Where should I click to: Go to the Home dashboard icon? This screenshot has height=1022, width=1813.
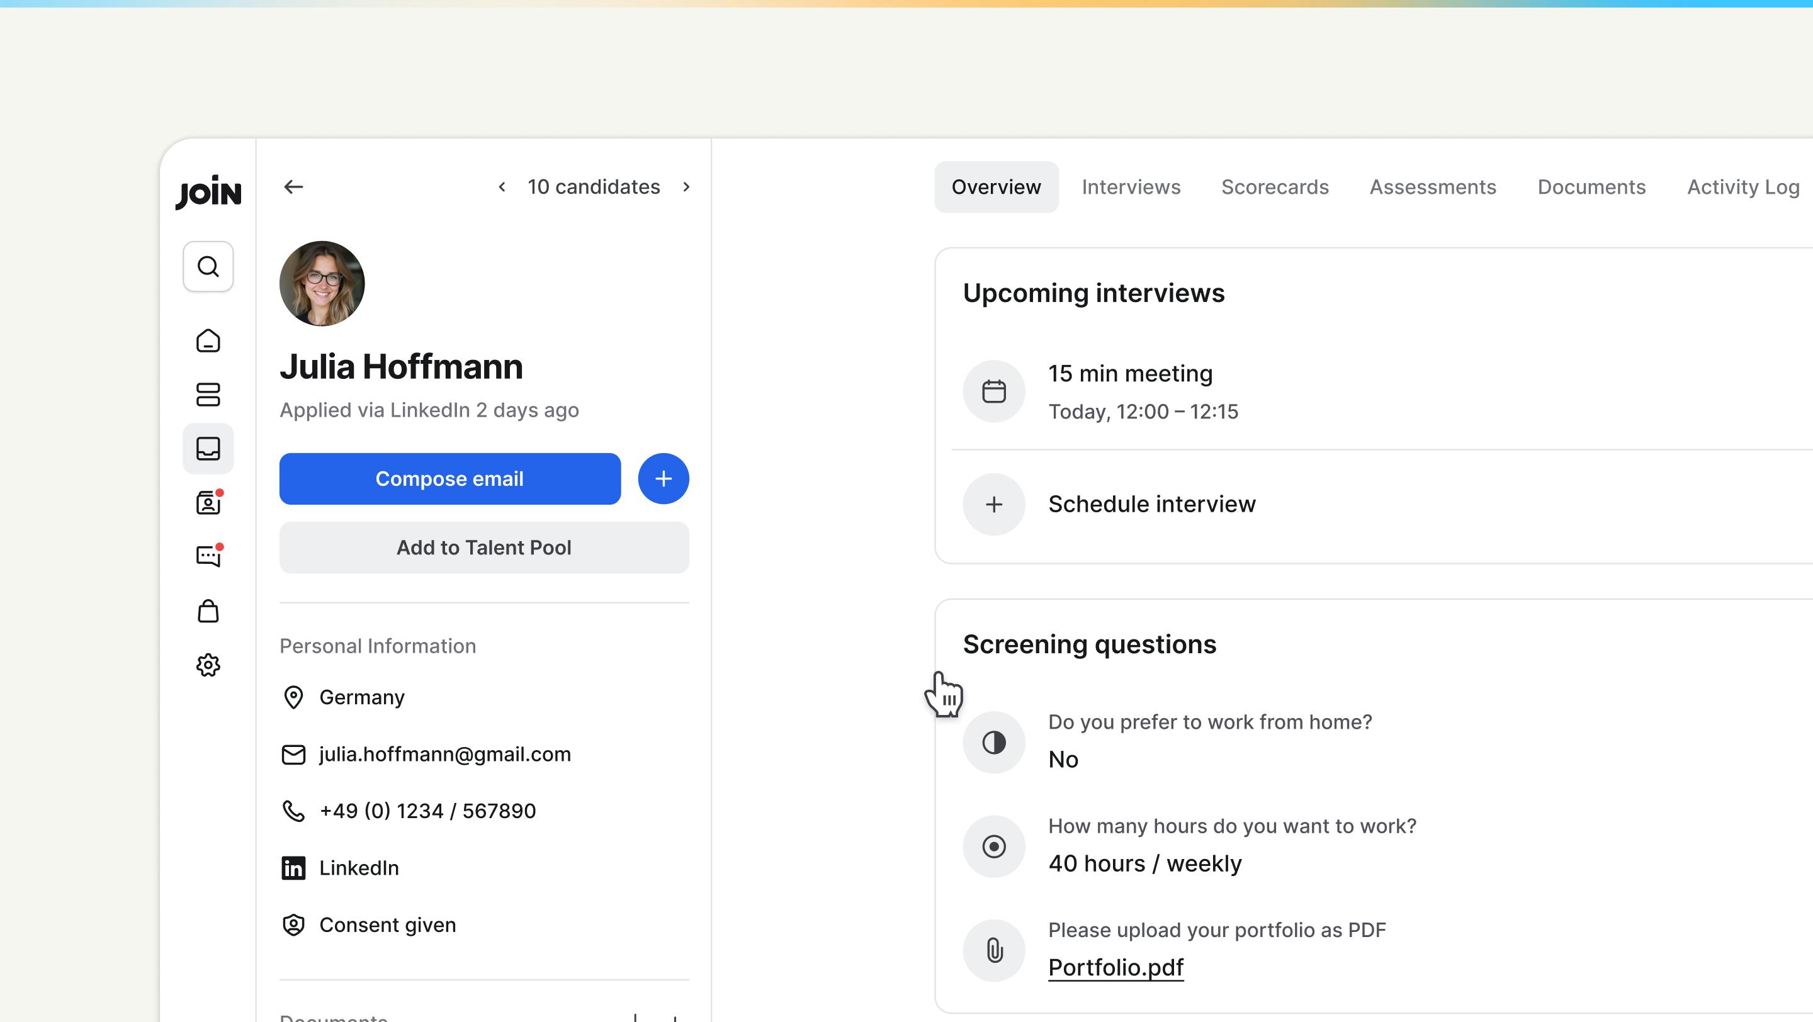208,340
